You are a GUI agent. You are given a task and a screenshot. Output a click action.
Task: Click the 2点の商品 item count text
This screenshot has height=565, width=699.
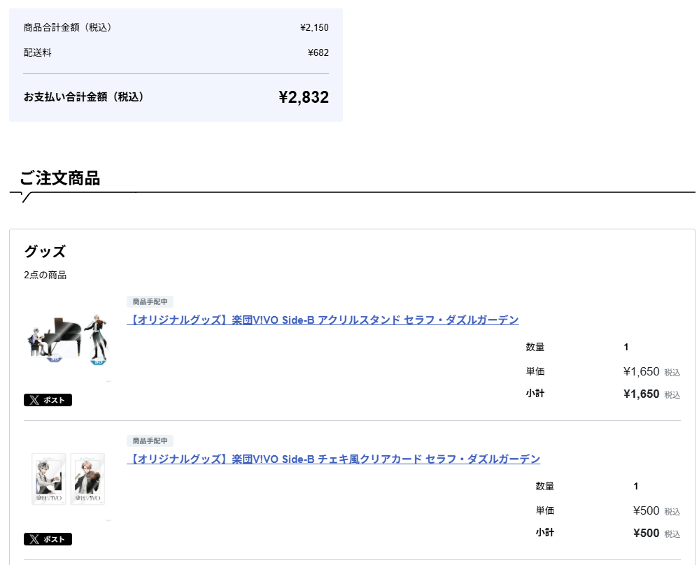pyautogui.click(x=45, y=275)
